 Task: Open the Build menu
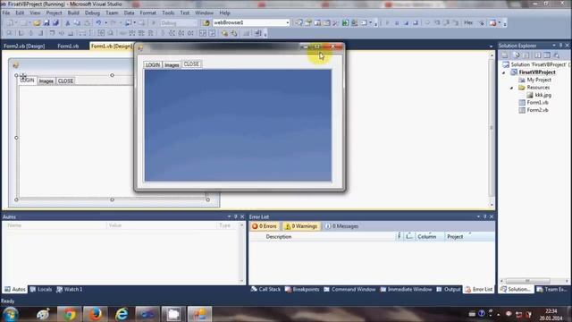click(73, 13)
